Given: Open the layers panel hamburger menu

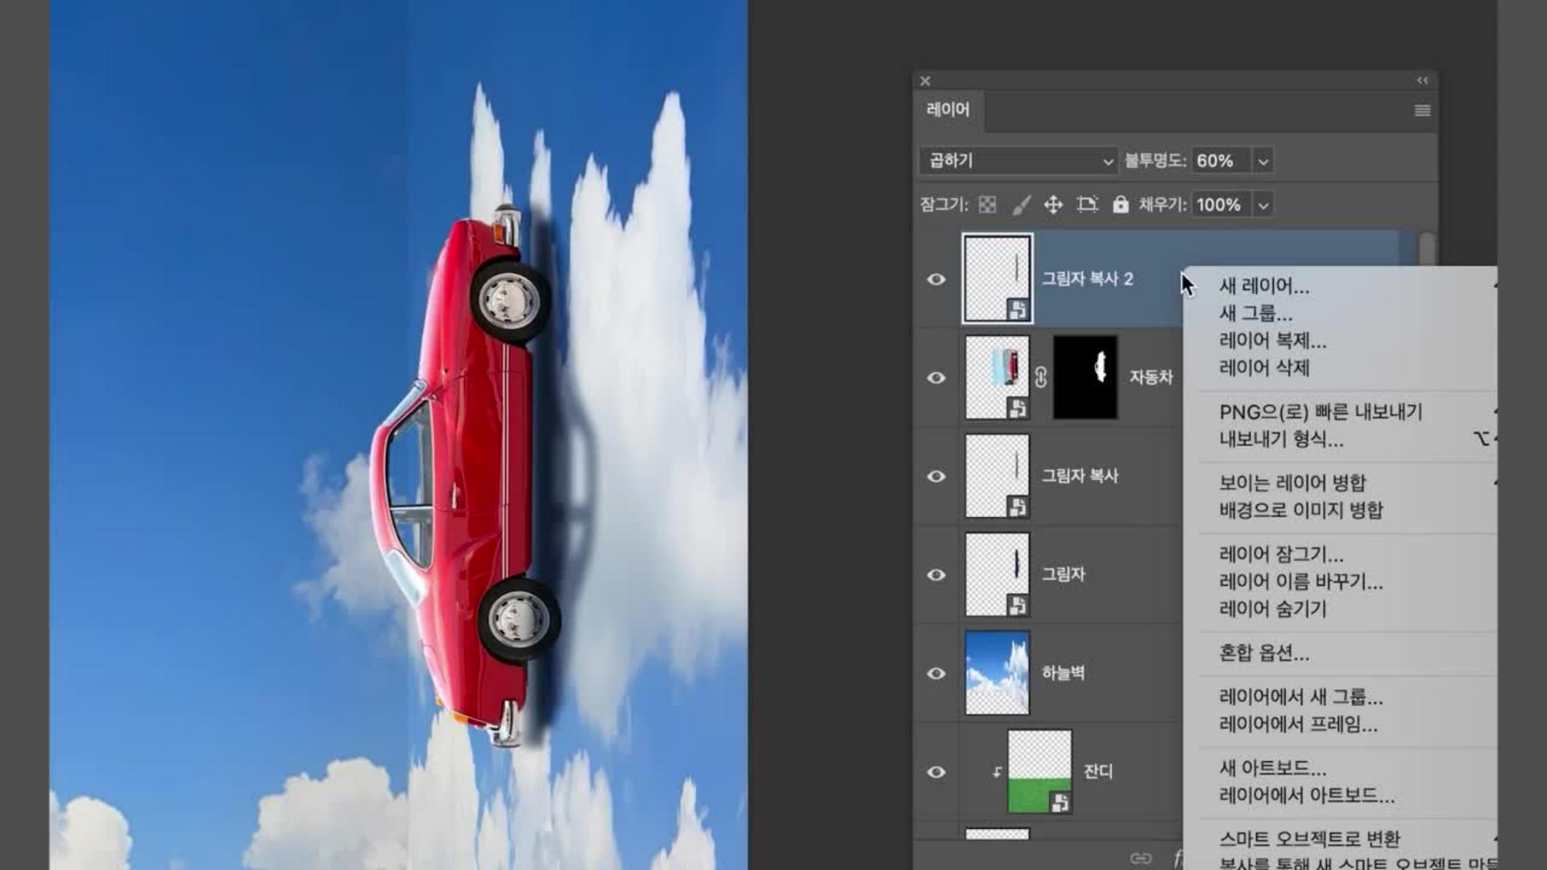Looking at the screenshot, I should point(1422,110).
